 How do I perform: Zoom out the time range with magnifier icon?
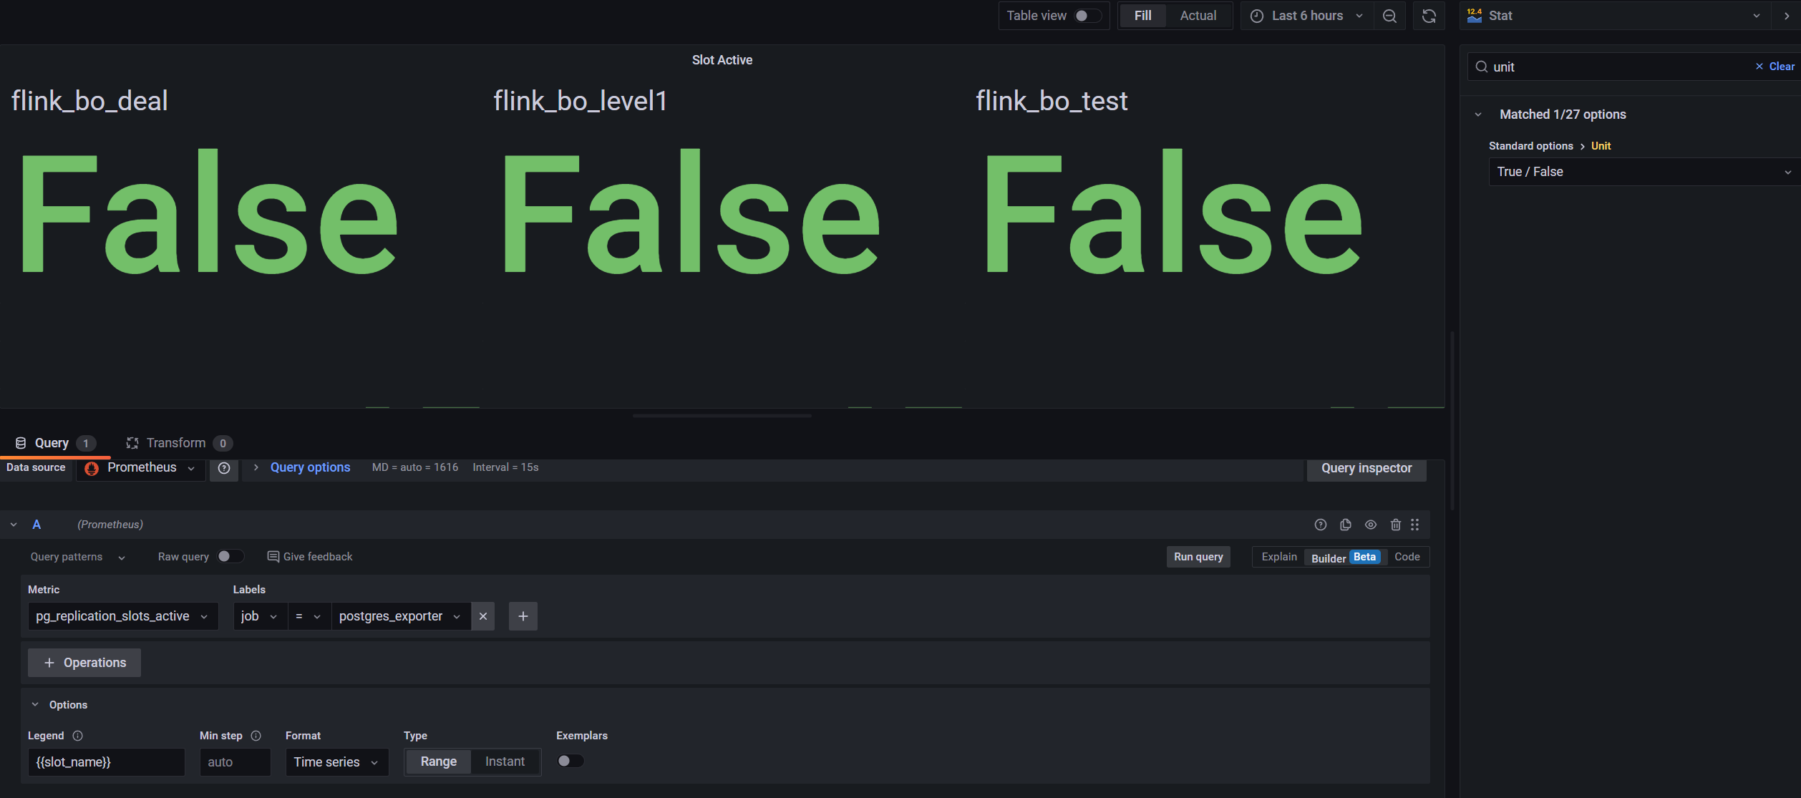coord(1389,15)
